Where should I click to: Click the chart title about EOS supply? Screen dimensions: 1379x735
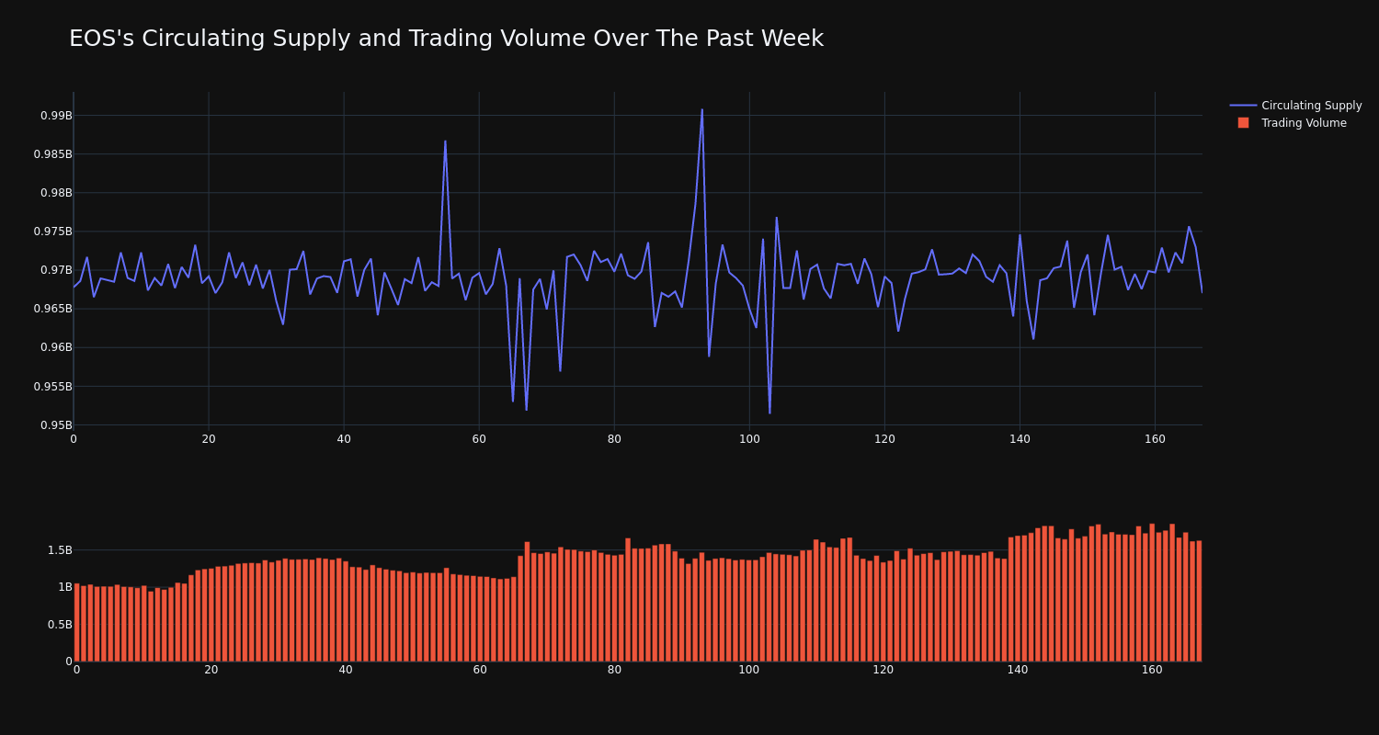pos(446,39)
